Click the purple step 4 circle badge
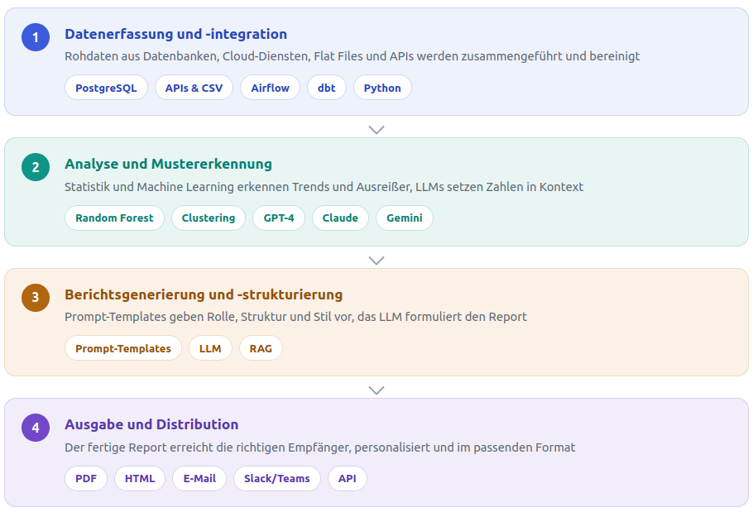Viewport: 753px width, 512px height. coord(36,428)
